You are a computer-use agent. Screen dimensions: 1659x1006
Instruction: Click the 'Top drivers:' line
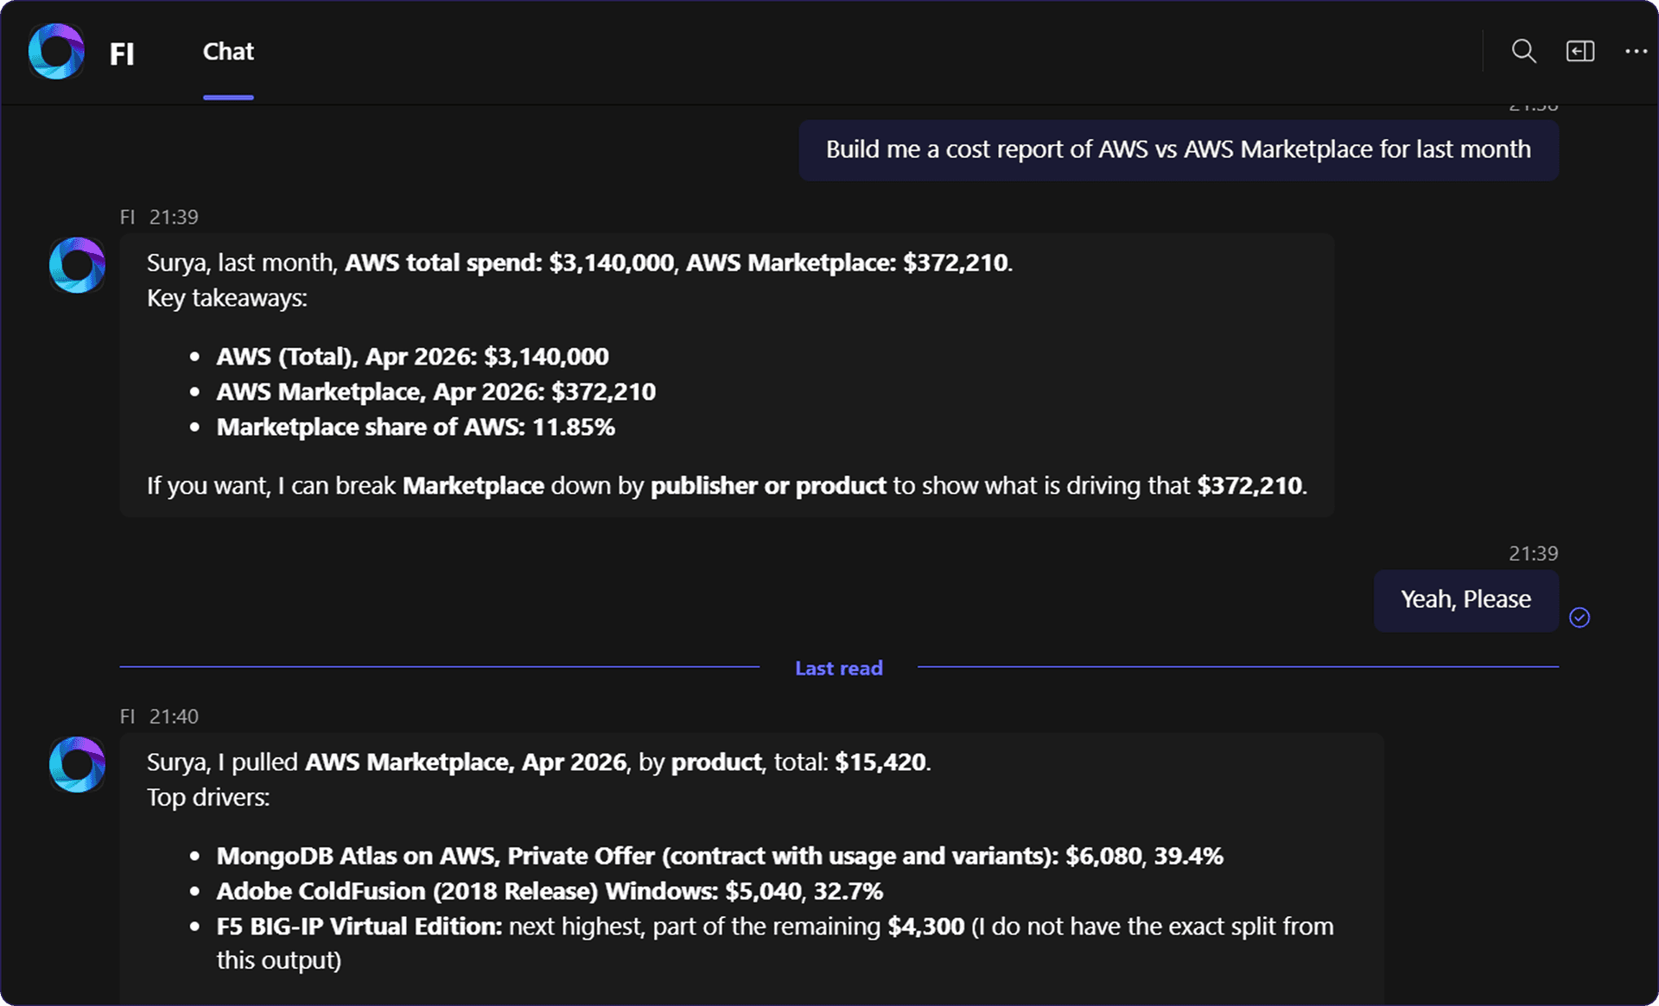pos(208,798)
